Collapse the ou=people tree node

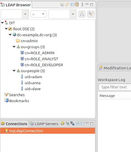click(14, 71)
